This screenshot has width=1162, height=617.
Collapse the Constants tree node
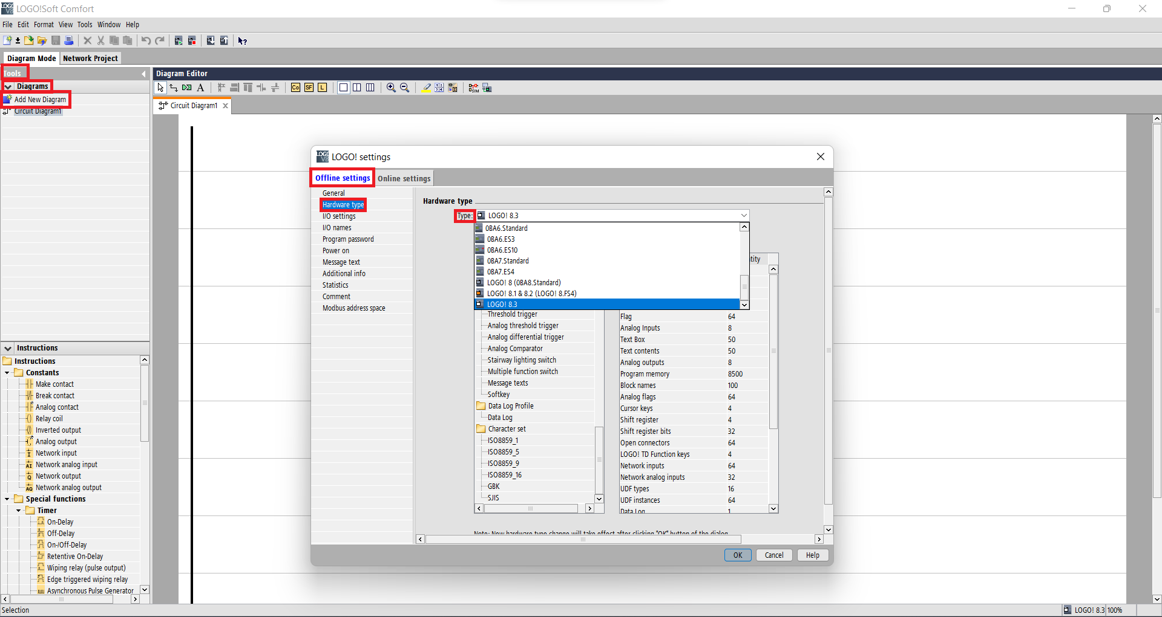pos(7,373)
